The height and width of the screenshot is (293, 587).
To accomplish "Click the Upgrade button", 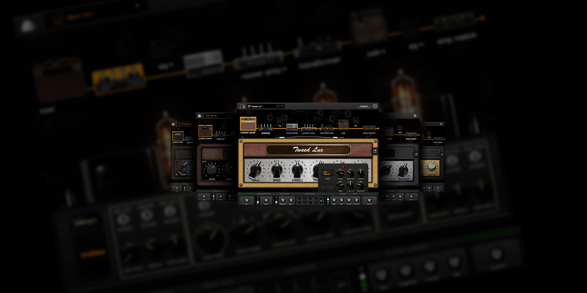I will (x=364, y=106).
